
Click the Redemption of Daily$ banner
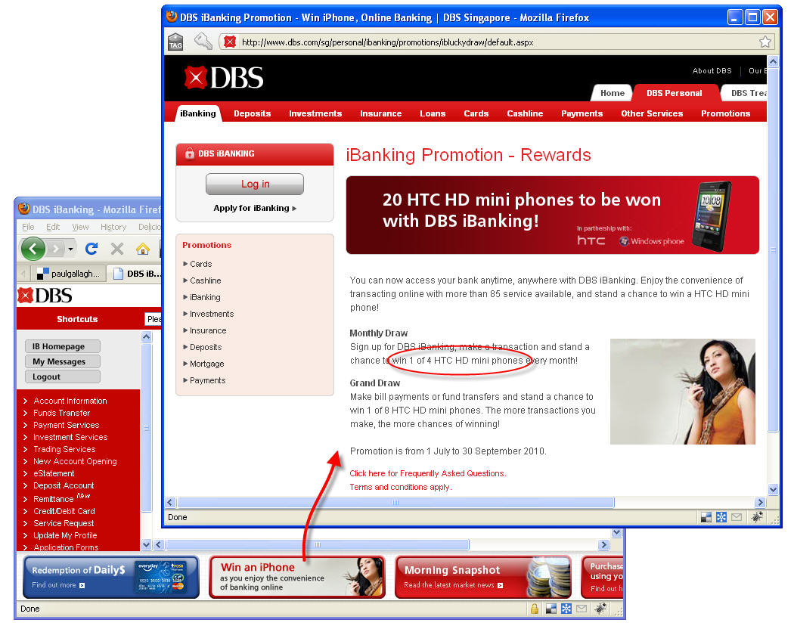pyautogui.click(x=111, y=577)
